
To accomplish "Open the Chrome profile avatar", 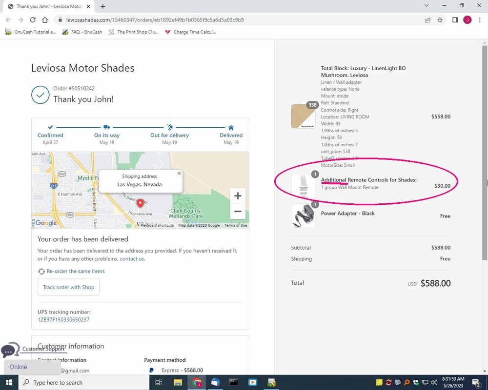I will 467,20.
